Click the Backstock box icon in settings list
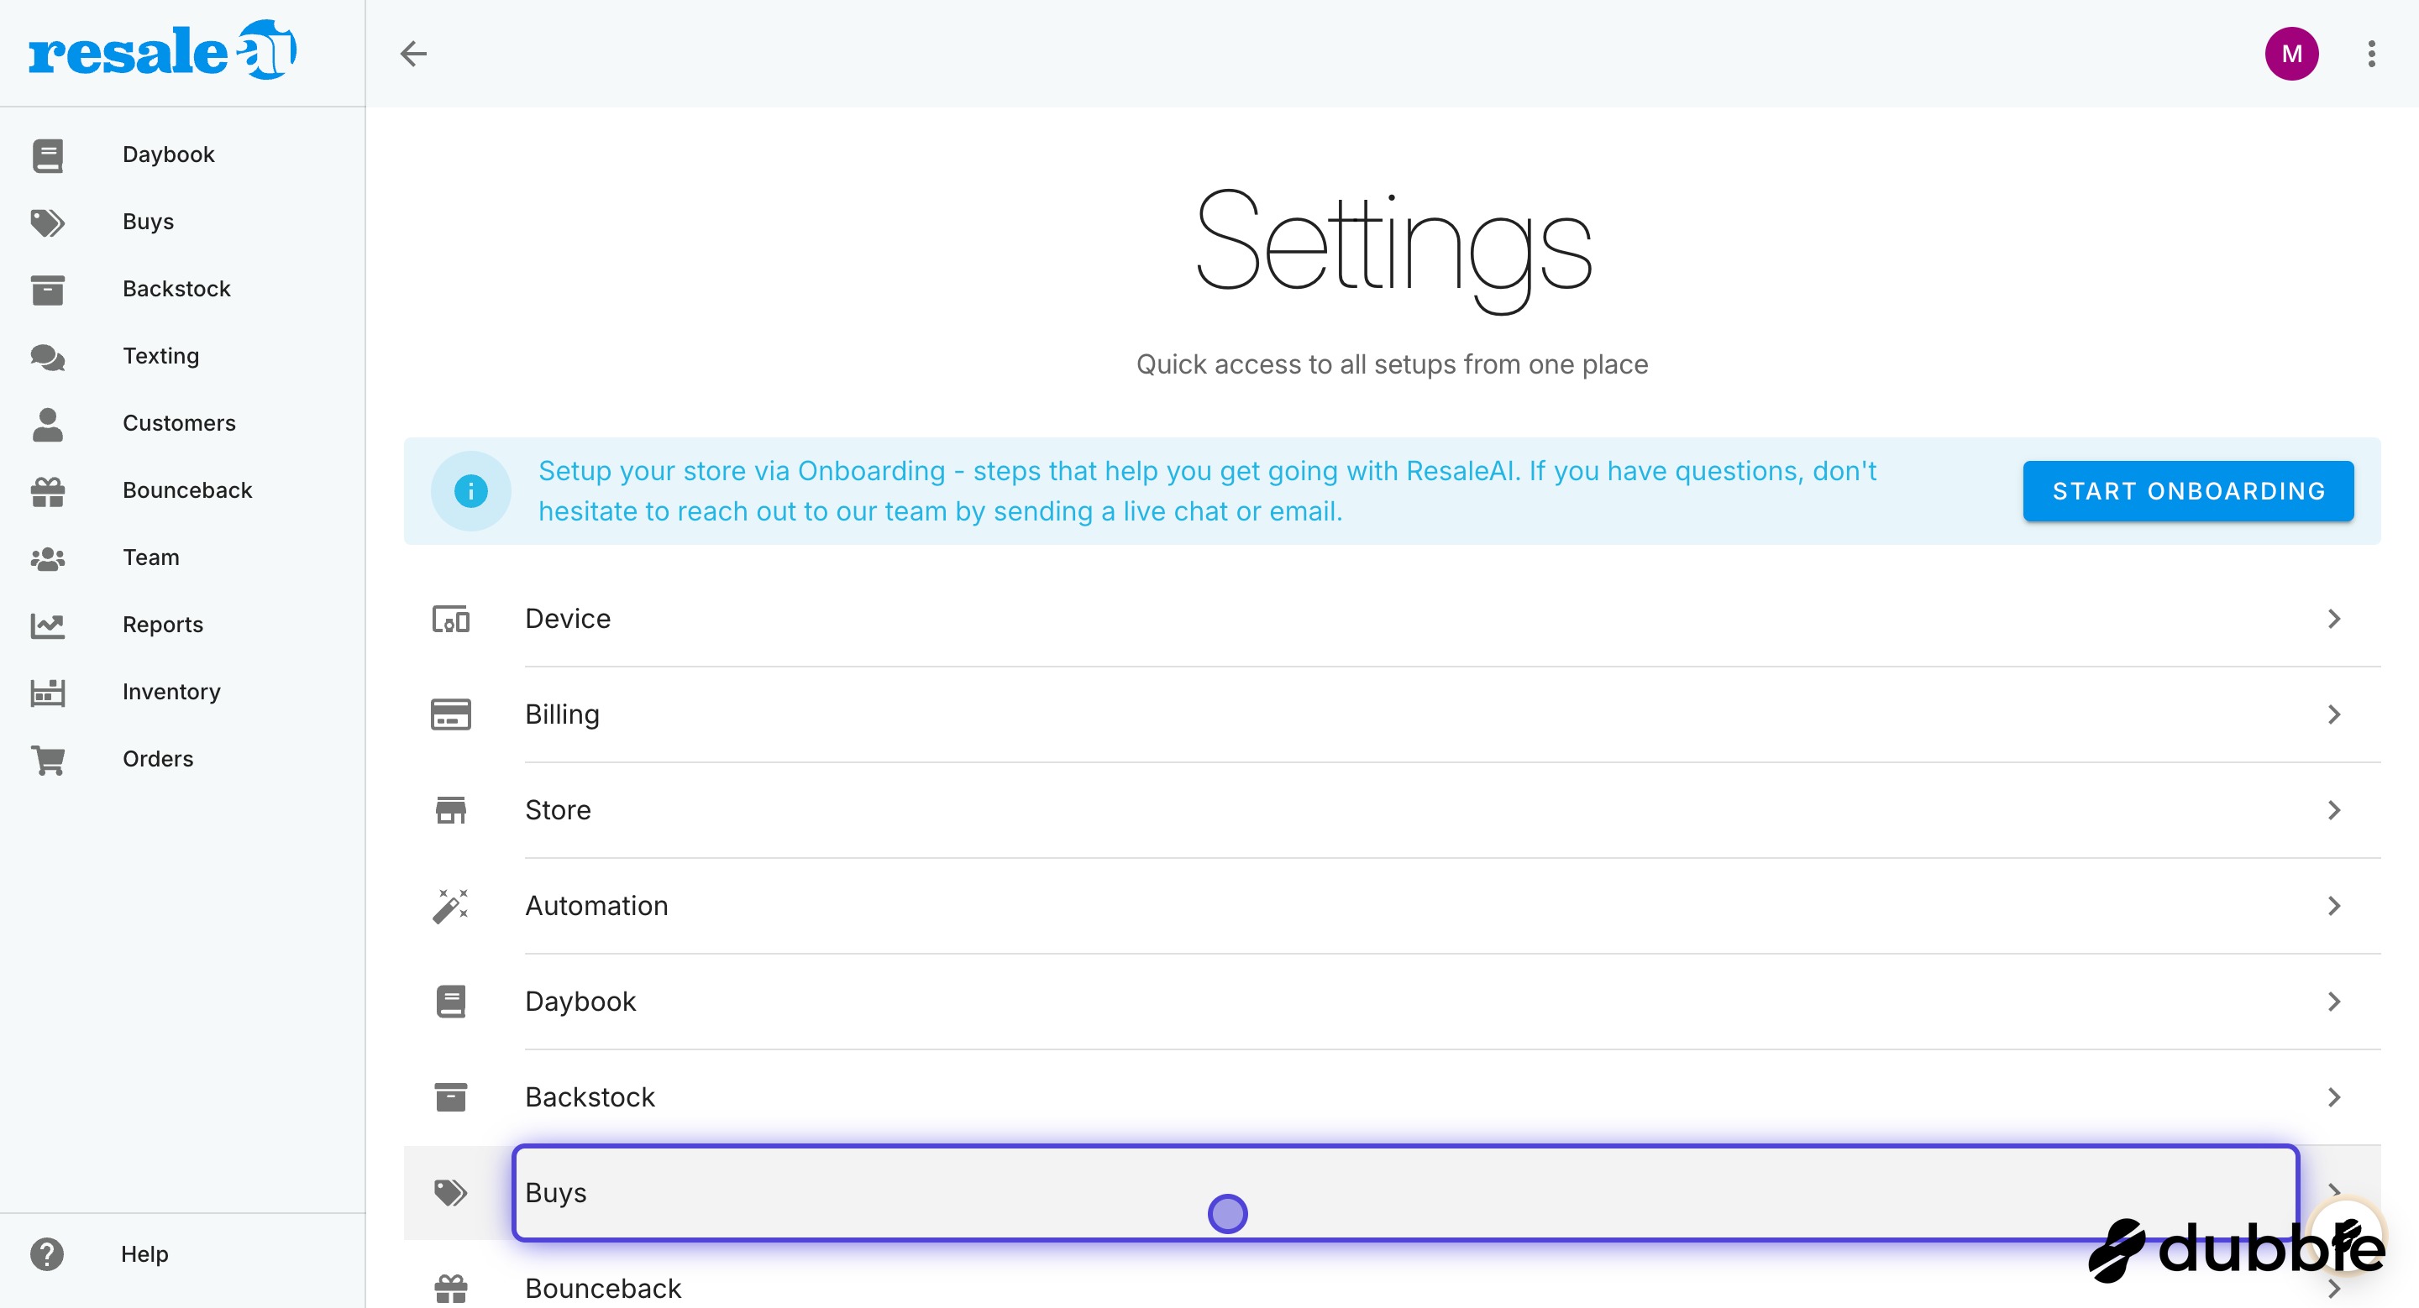Viewport: 2419px width, 1308px height. pyautogui.click(x=451, y=1098)
